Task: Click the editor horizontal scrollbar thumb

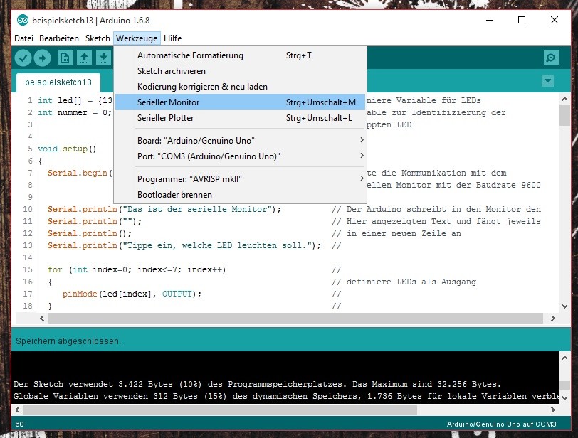Action: click(295, 318)
